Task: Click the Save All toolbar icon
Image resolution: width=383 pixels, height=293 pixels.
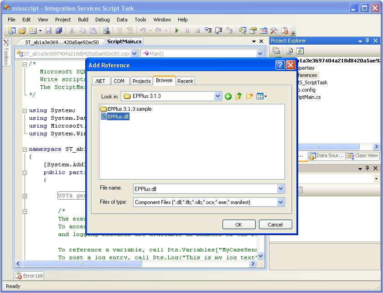Action: [59, 31]
